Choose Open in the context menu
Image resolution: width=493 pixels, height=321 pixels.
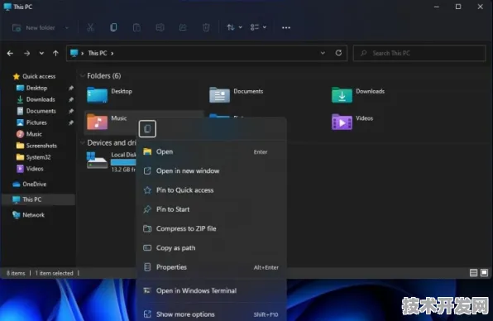point(211,152)
